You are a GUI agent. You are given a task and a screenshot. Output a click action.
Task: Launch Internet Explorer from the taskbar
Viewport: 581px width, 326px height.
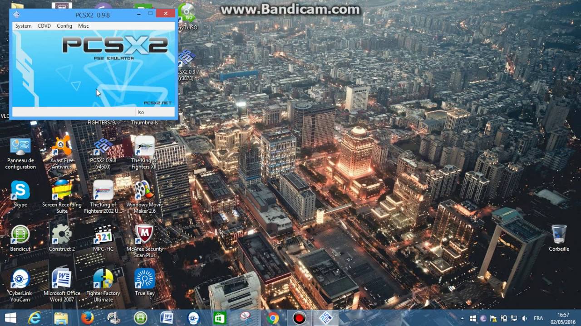(x=34, y=318)
